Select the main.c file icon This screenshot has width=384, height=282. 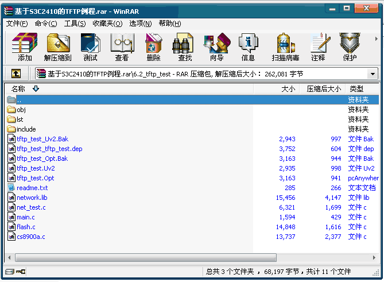pyautogui.click(x=11, y=217)
